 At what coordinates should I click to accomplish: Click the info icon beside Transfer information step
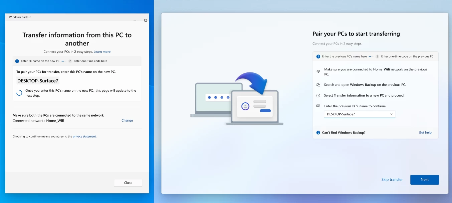tap(318, 96)
